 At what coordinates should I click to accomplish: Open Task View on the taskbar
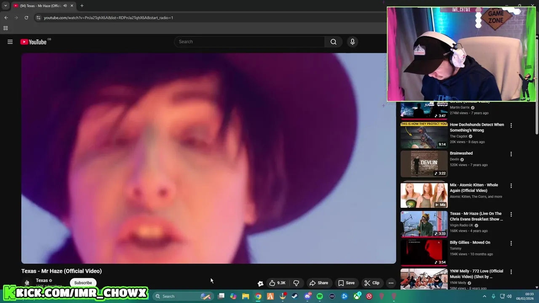(221, 296)
